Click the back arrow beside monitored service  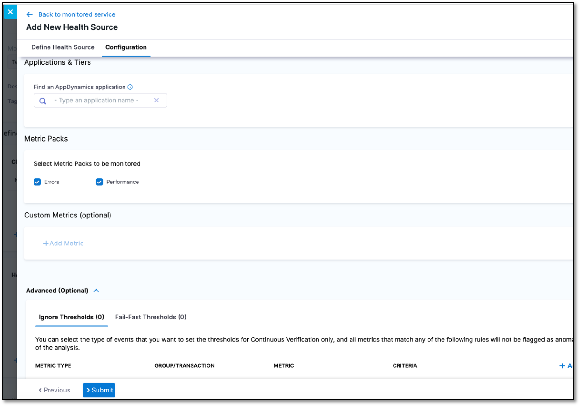[29, 14]
